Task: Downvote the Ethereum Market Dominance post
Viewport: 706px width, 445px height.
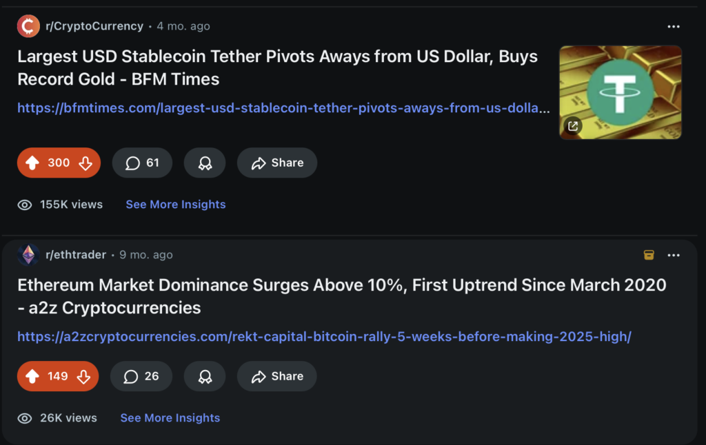Action: coord(83,376)
